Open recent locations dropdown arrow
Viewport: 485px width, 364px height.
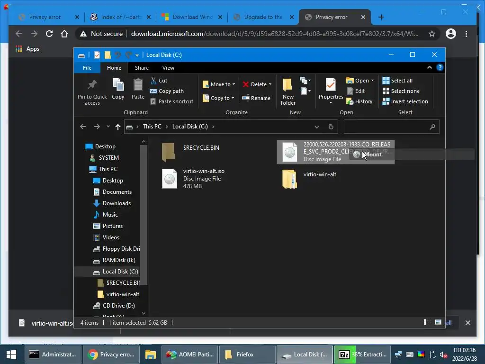[x=108, y=127]
